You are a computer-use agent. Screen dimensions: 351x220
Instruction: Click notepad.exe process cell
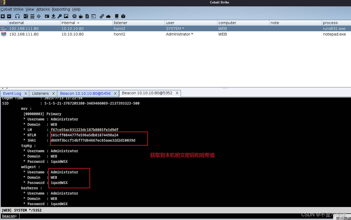[x=334, y=34]
